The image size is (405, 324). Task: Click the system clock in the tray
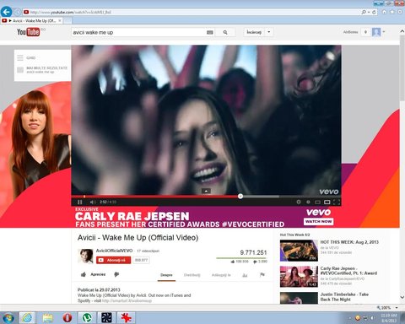pyautogui.click(x=389, y=318)
